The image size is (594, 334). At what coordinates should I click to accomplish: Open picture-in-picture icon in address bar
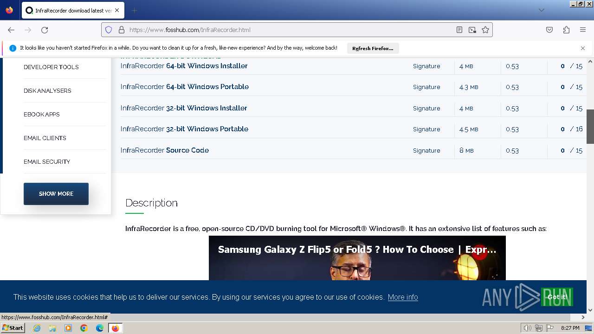pyautogui.click(x=472, y=30)
